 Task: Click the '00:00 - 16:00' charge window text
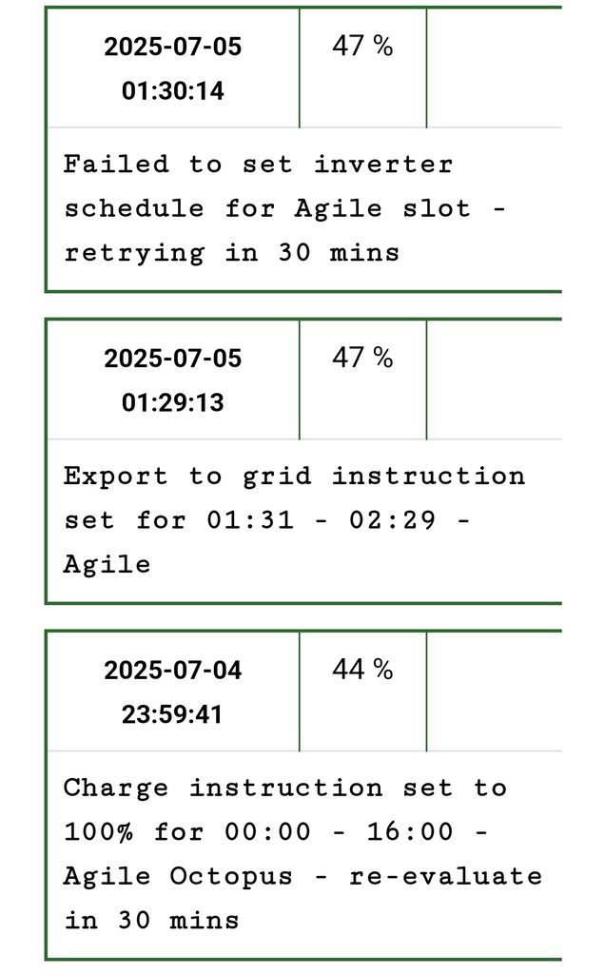339,831
